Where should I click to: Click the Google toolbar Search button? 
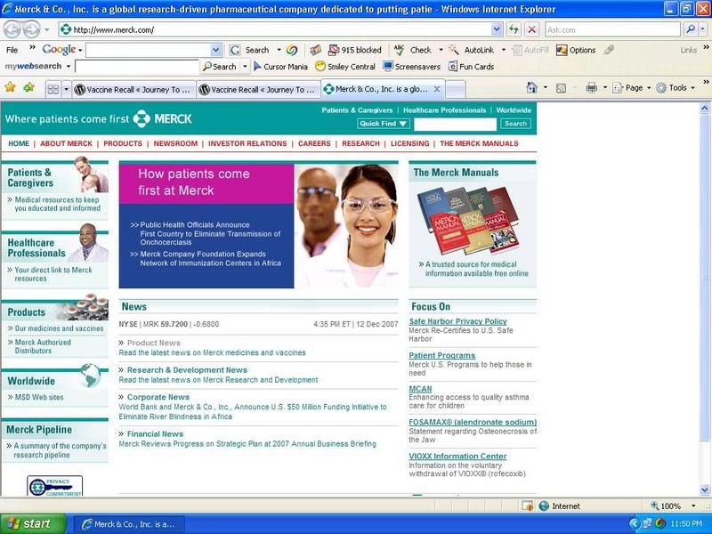coord(251,50)
